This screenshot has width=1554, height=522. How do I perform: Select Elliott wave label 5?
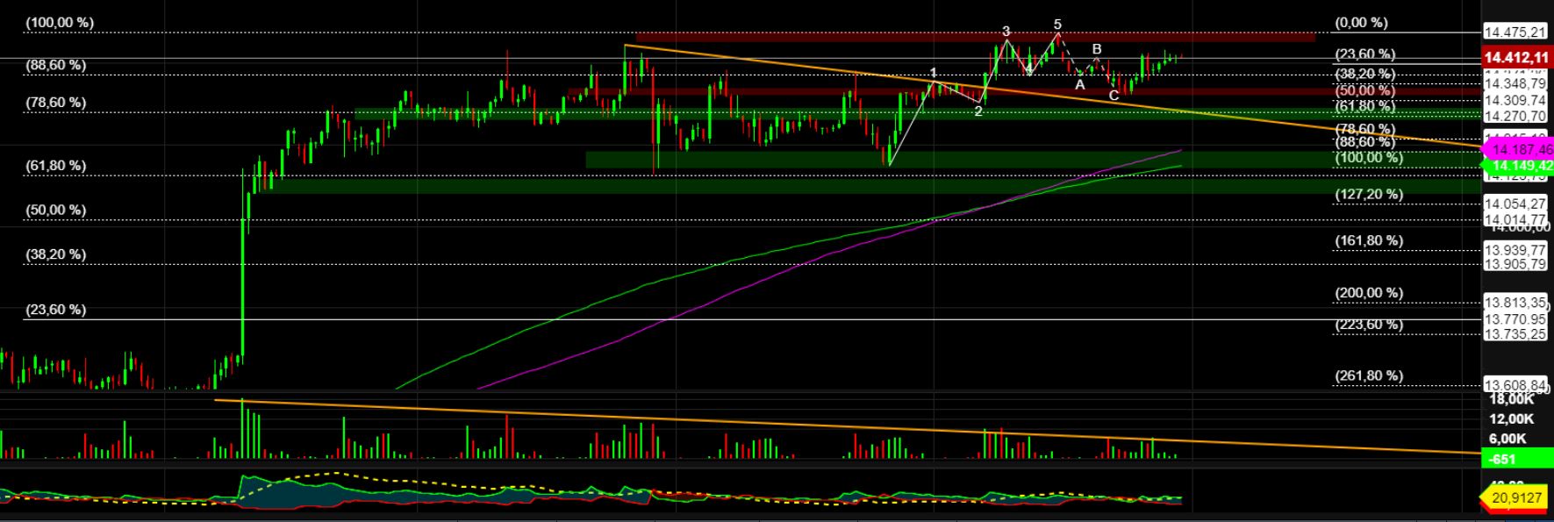click(x=1057, y=25)
